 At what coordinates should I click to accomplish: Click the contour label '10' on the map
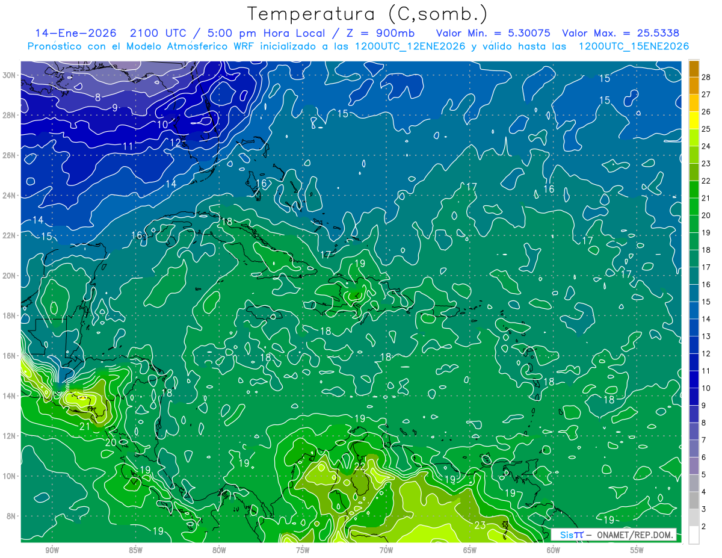pos(163,125)
